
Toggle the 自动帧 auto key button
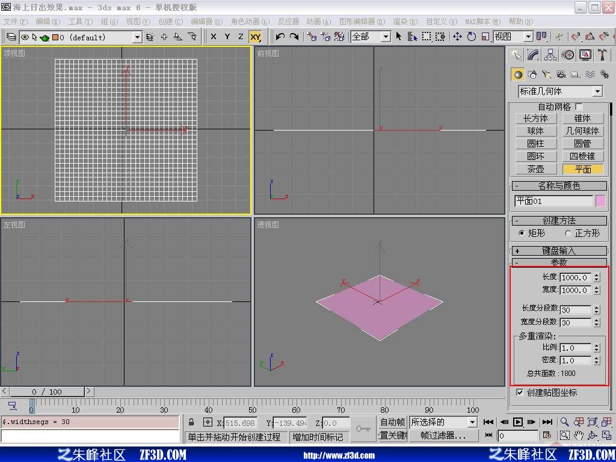click(392, 422)
